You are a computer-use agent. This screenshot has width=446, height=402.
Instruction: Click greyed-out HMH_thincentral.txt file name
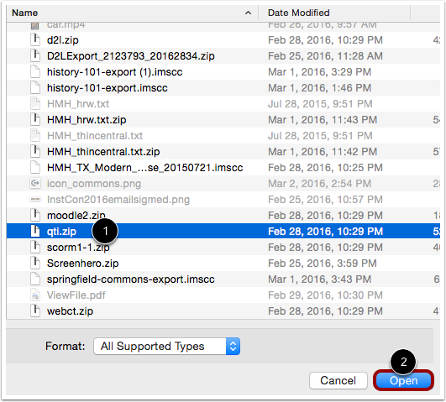(x=95, y=136)
